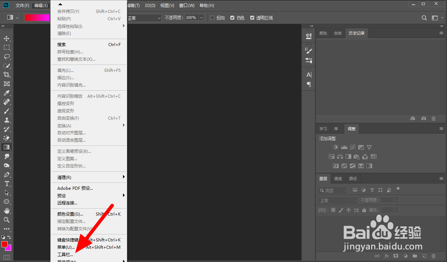Expand the 清理(R) submenu
The height and width of the screenshot is (262, 447).
[89, 178]
